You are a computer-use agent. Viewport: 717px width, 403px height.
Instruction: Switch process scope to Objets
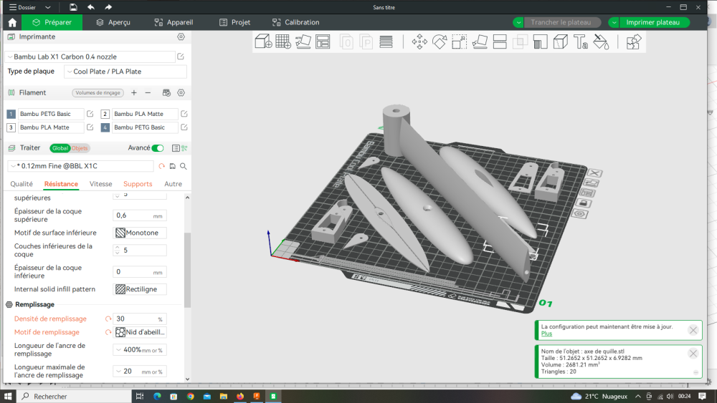[80, 148]
